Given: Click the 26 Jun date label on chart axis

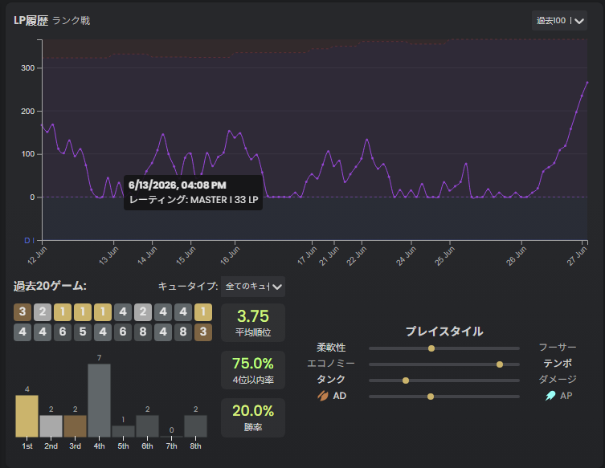Looking at the screenshot, I should point(517,256).
